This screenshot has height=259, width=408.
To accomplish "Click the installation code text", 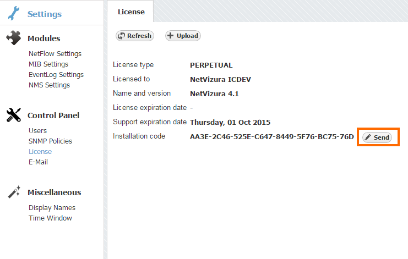I will (271, 137).
